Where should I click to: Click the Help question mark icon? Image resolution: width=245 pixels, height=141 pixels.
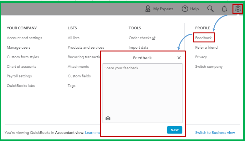[x=185, y=9]
